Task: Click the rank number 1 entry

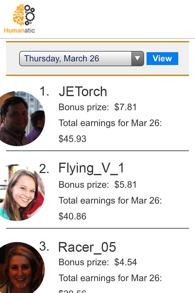Action: pos(44,91)
